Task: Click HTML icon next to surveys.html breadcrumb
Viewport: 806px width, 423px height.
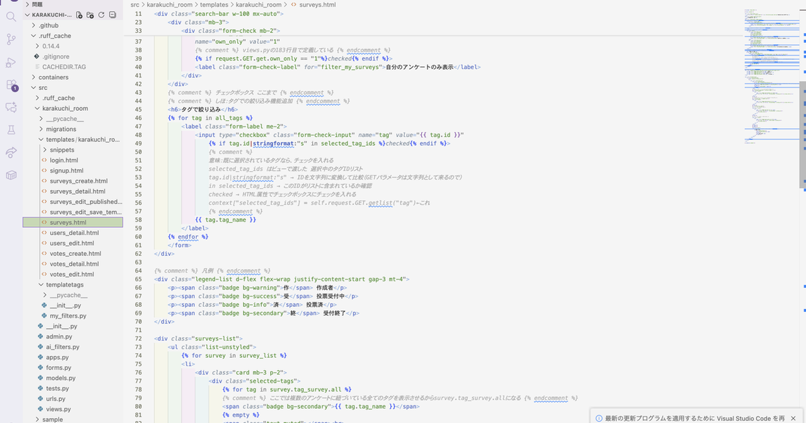Action: pyautogui.click(x=294, y=5)
